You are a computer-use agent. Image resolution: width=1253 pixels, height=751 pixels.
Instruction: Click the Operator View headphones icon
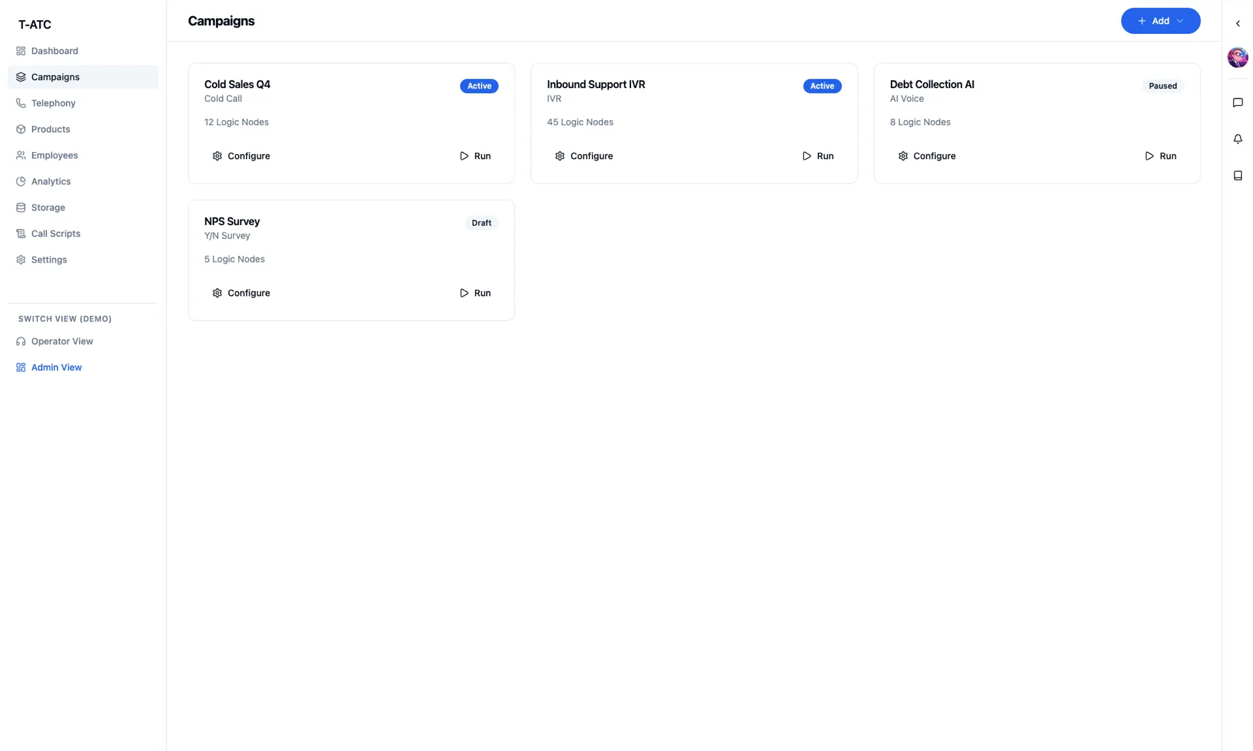click(x=20, y=341)
